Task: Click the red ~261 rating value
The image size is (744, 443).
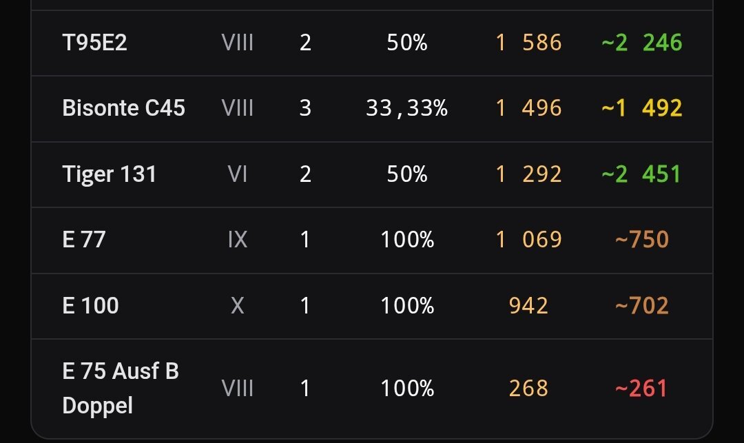Action: pyautogui.click(x=641, y=389)
